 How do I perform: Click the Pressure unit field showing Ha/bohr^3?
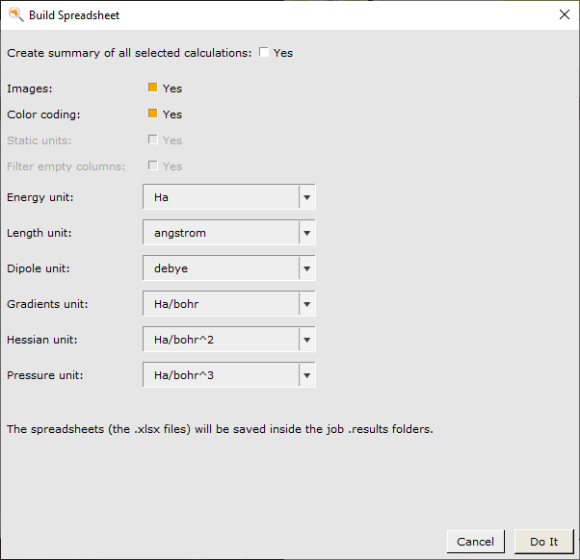point(221,375)
